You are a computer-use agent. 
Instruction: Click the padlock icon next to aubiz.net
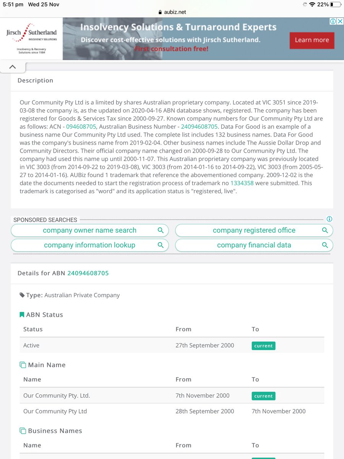coord(160,12)
